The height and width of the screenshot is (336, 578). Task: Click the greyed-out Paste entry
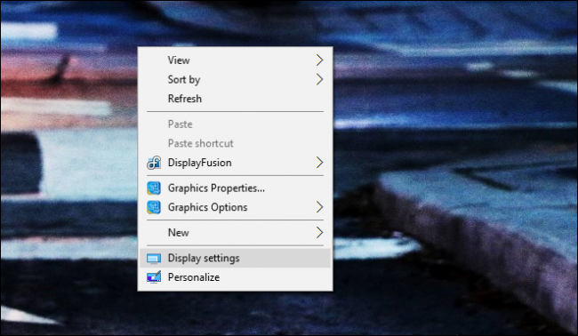(235, 124)
